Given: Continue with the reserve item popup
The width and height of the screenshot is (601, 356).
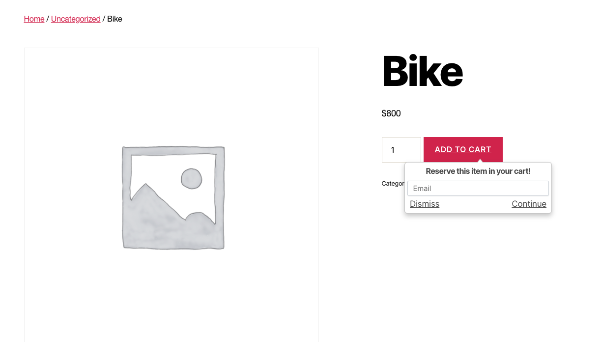Looking at the screenshot, I should click(529, 204).
